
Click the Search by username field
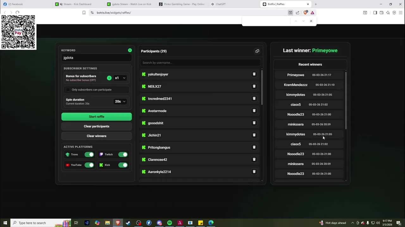(200, 63)
